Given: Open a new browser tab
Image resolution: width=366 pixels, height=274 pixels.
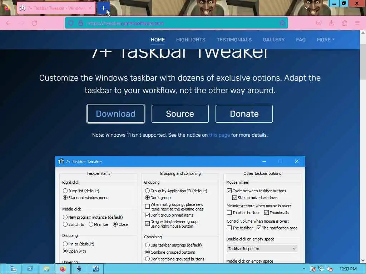Looking at the screenshot, I should coord(103,8).
